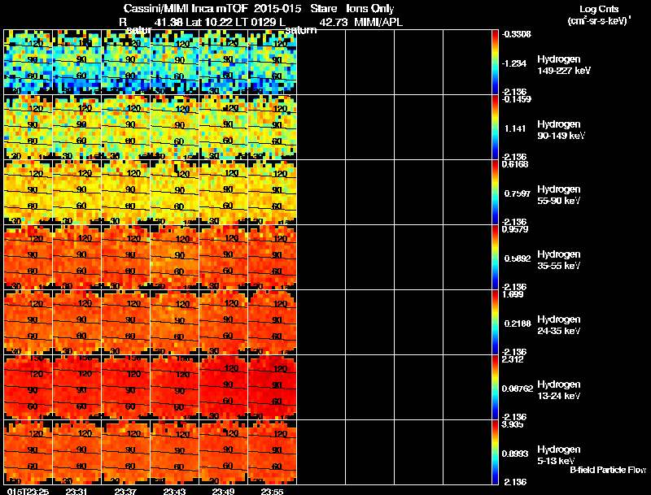This screenshot has height=495, width=651.
Task: Select the colorbar beside Hydrogen 24-35 keV
Action: (x=495, y=323)
